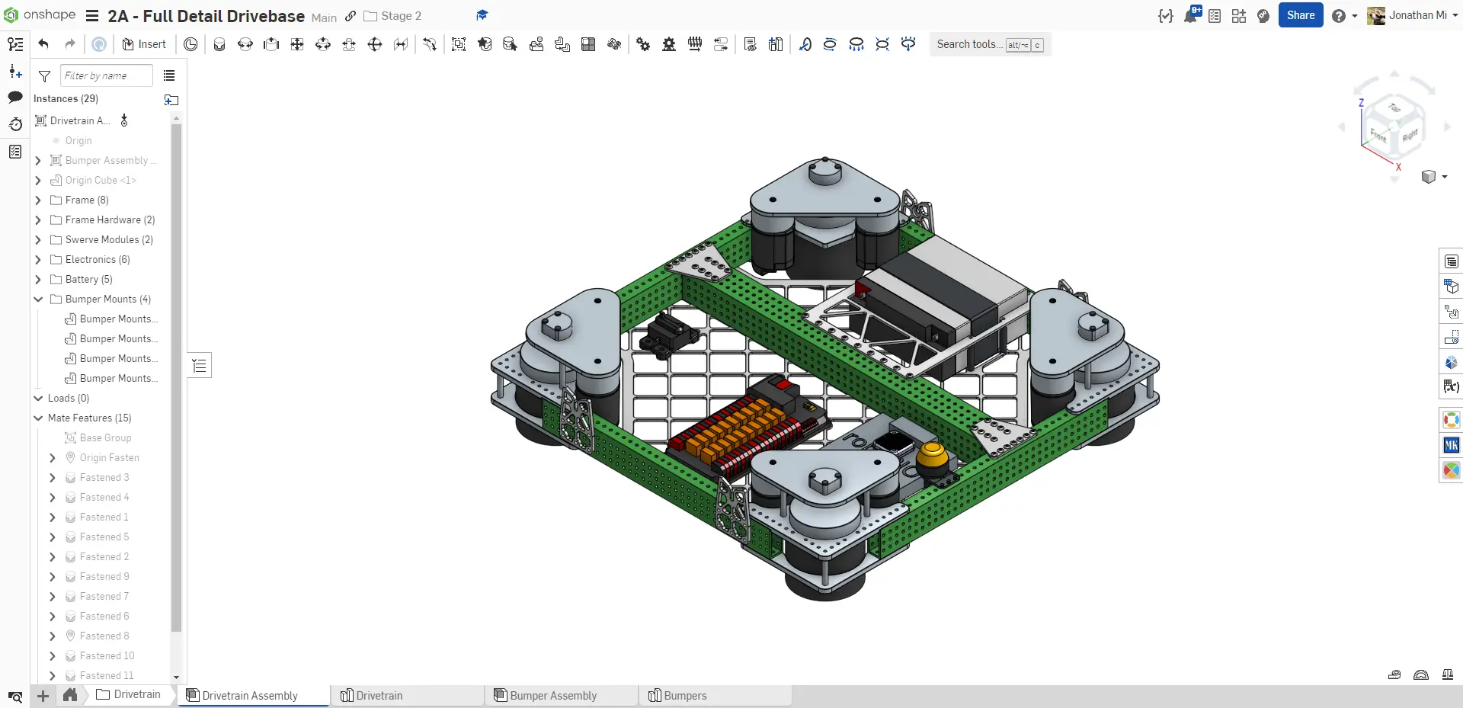Open the notifications bell

click(x=1190, y=16)
